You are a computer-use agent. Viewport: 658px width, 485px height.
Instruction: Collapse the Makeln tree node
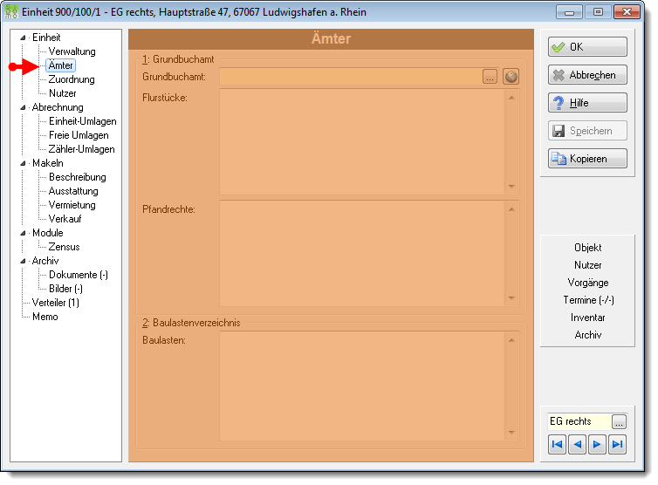click(23, 163)
